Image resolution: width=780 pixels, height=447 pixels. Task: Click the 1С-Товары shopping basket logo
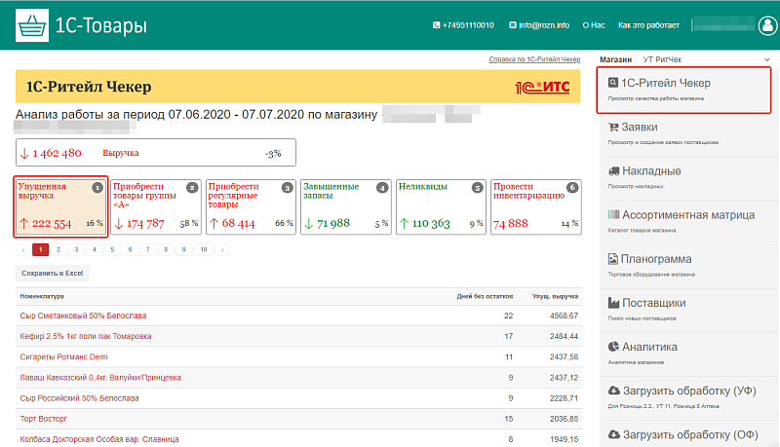click(x=32, y=24)
